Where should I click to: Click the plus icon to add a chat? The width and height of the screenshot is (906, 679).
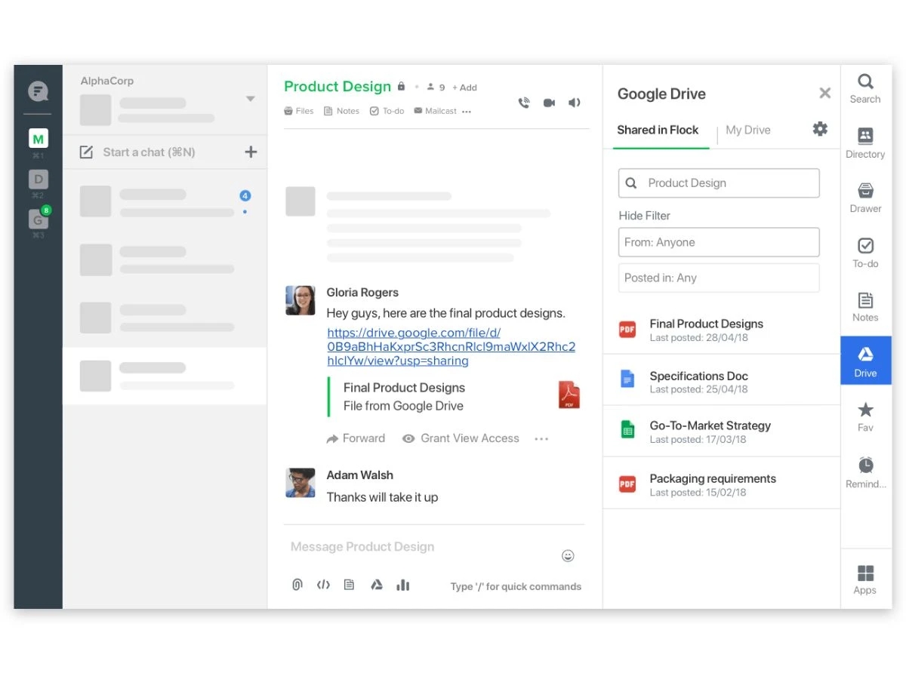pyautogui.click(x=251, y=152)
